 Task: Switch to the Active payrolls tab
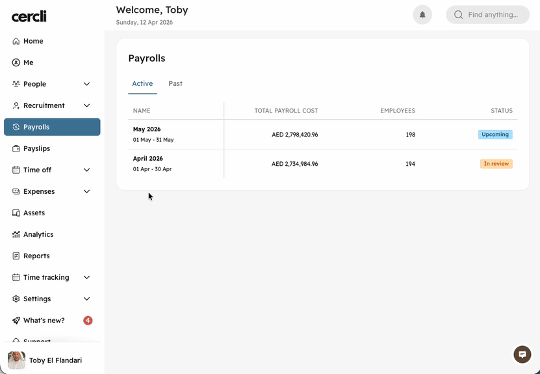tap(142, 84)
